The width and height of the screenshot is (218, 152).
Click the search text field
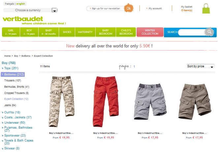tap(192, 32)
